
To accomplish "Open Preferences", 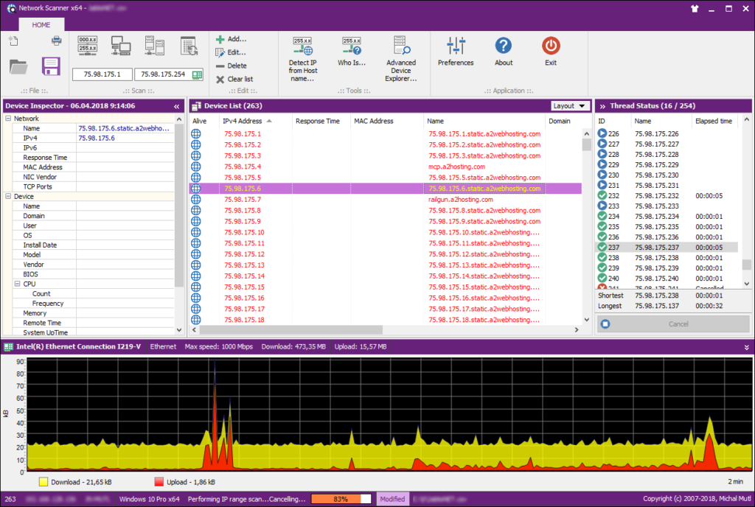I will click(x=456, y=52).
